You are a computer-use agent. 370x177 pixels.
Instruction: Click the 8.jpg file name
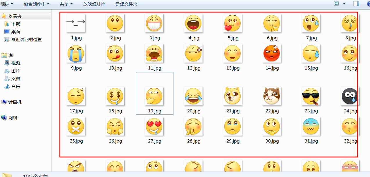(350, 38)
